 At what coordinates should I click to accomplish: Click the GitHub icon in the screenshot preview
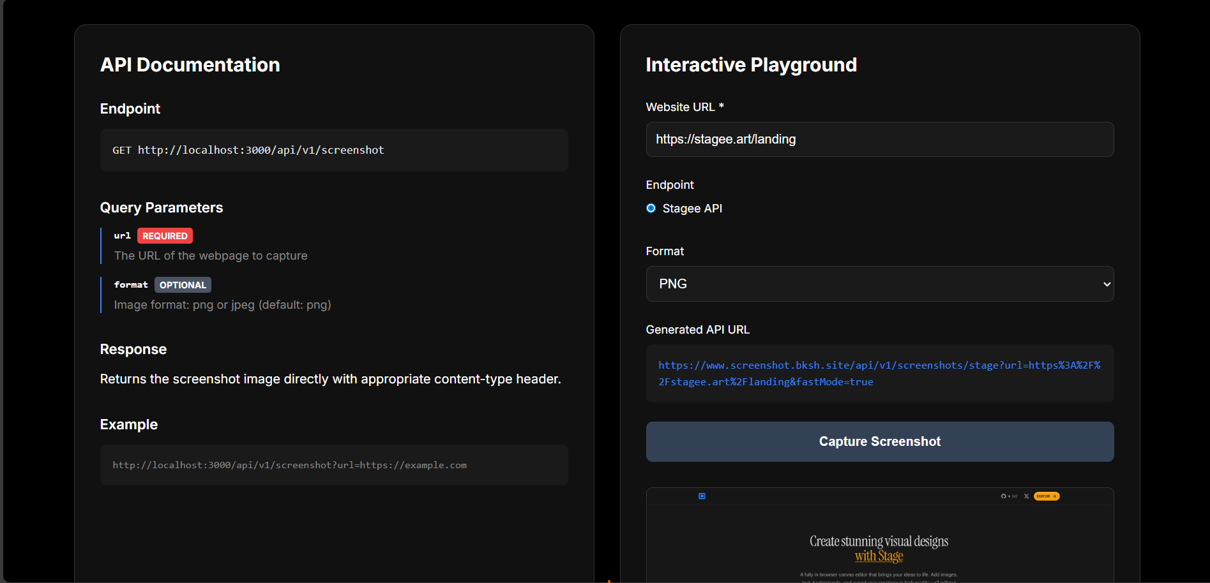coord(1004,496)
